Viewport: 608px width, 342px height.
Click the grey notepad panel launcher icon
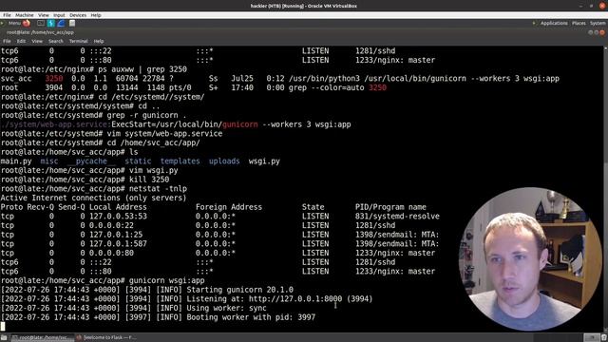pyautogui.click(x=72, y=23)
